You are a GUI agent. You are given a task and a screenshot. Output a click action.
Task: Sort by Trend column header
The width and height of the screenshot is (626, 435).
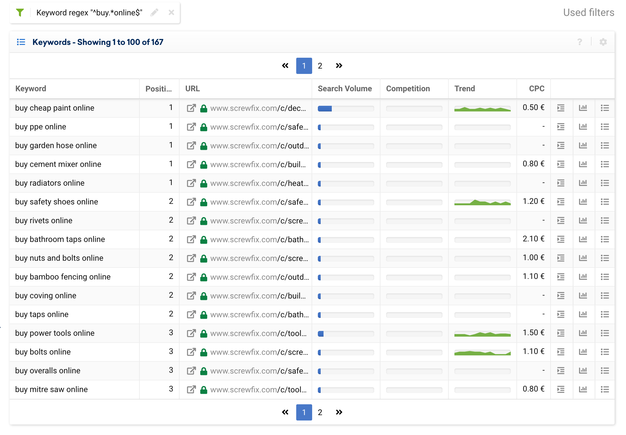465,89
